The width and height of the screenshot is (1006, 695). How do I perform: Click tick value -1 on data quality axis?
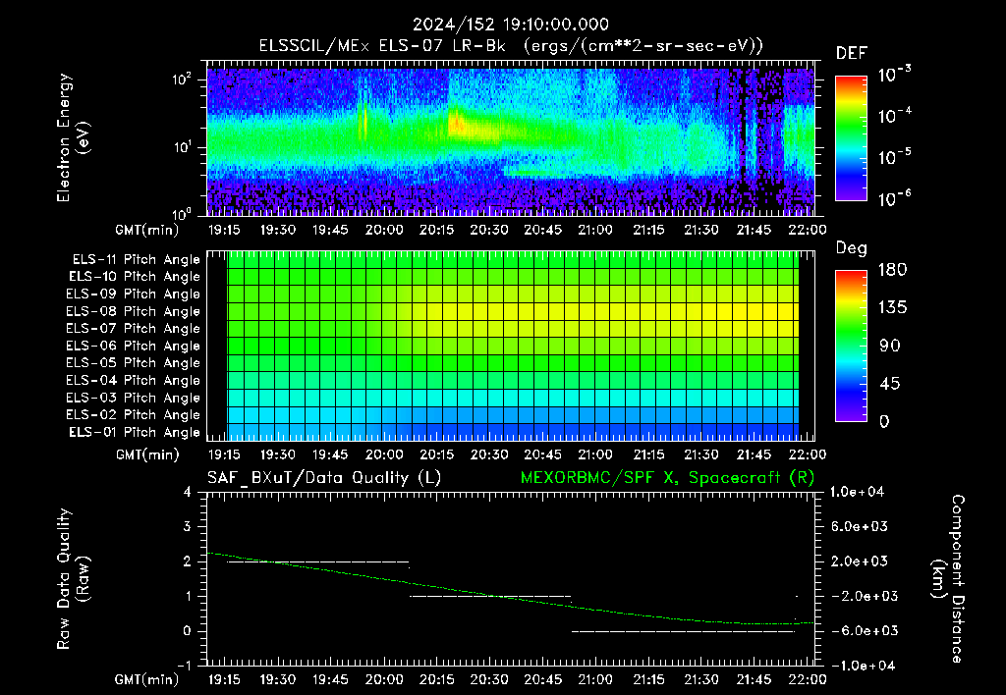tap(184, 666)
